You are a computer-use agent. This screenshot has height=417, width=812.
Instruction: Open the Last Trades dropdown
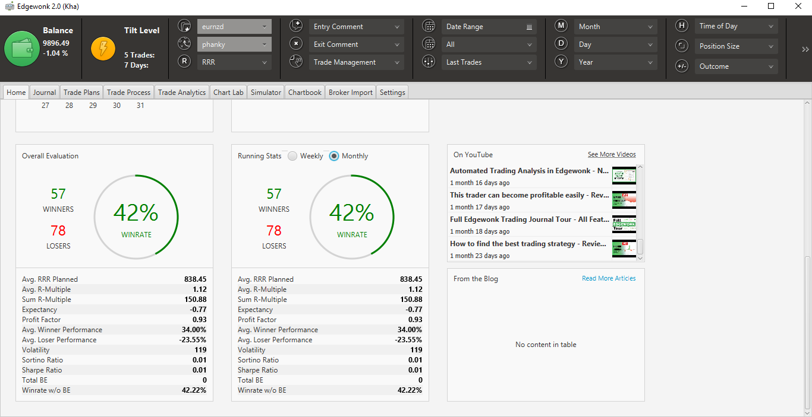pos(489,62)
